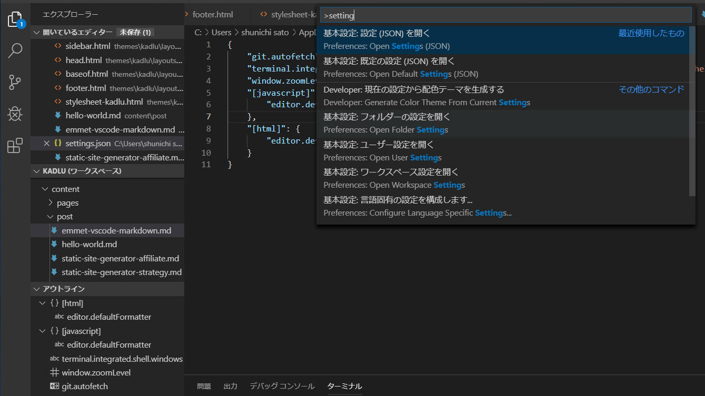Screen dimensions: 705x396
Task: Collapse the post folder
Action: tap(51, 217)
